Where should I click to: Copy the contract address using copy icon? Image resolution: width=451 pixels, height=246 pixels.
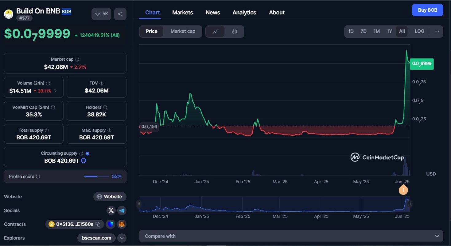(x=98, y=224)
